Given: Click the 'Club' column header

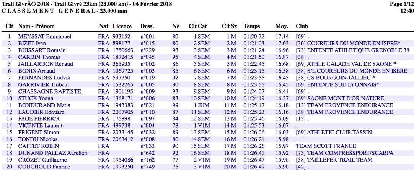Looking at the screenshot, I should 301,26.
